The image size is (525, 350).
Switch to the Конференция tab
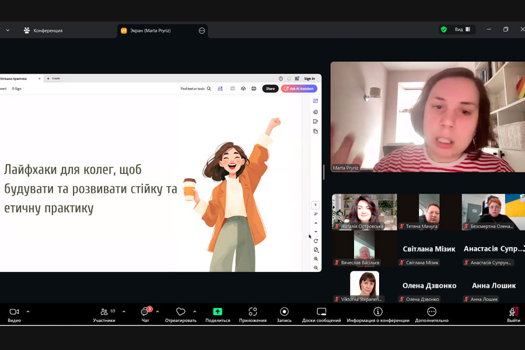pyautogui.click(x=44, y=30)
